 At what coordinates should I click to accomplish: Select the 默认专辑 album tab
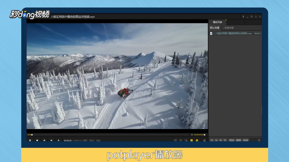[215, 28]
